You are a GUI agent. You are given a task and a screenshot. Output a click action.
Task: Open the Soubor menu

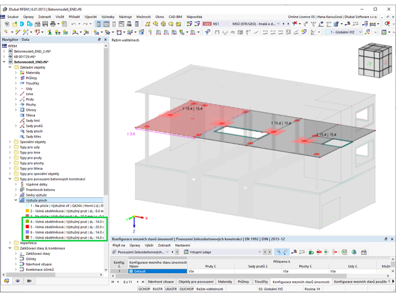13,17
